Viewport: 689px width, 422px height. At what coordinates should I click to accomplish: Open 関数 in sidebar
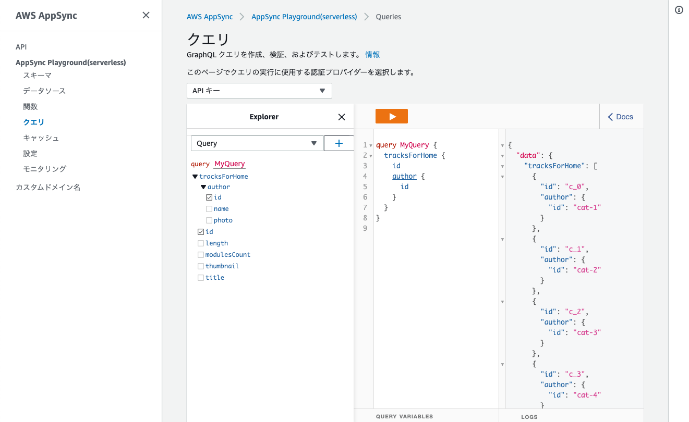(30, 107)
